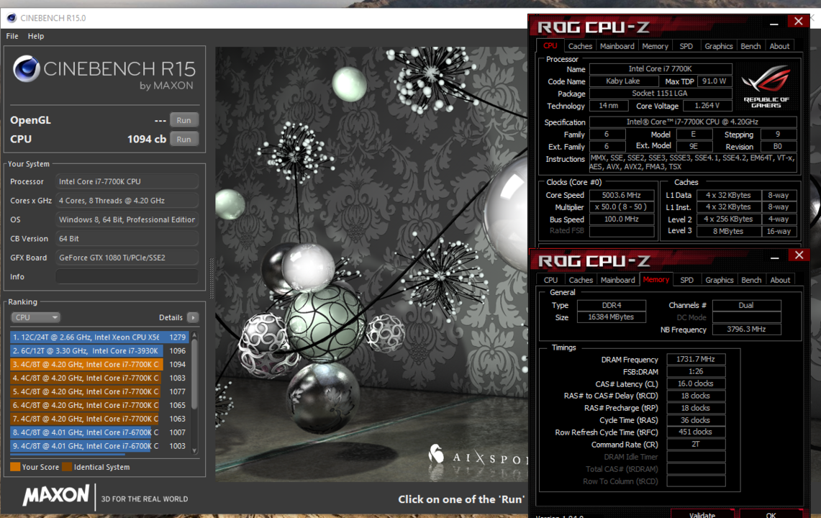Image resolution: width=821 pixels, height=518 pixels.
Task: Click the MAXON logo at bottom
Action: pos(56,496)
